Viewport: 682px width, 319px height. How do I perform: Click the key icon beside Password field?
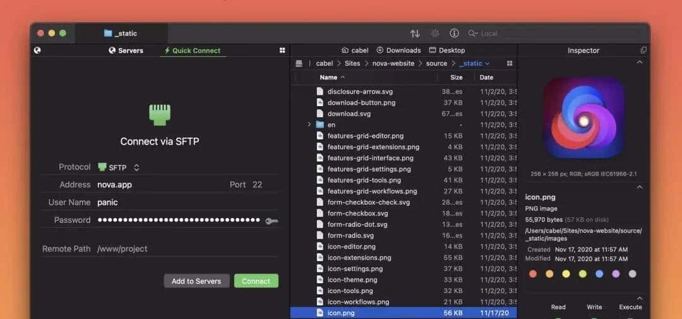(x=272, y=220)
